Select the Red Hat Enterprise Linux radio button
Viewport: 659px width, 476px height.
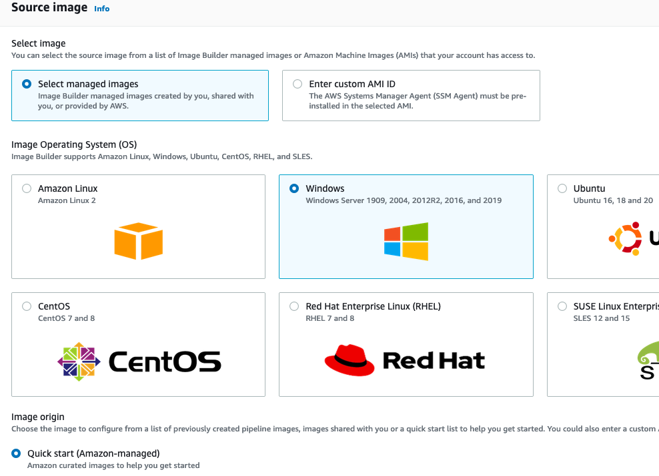(x=294, y=306)
